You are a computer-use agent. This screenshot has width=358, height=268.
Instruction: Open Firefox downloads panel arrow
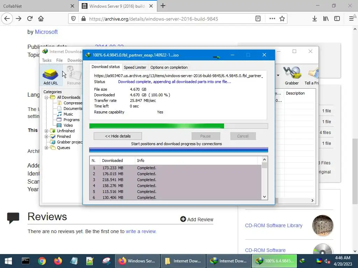(315, 19)
